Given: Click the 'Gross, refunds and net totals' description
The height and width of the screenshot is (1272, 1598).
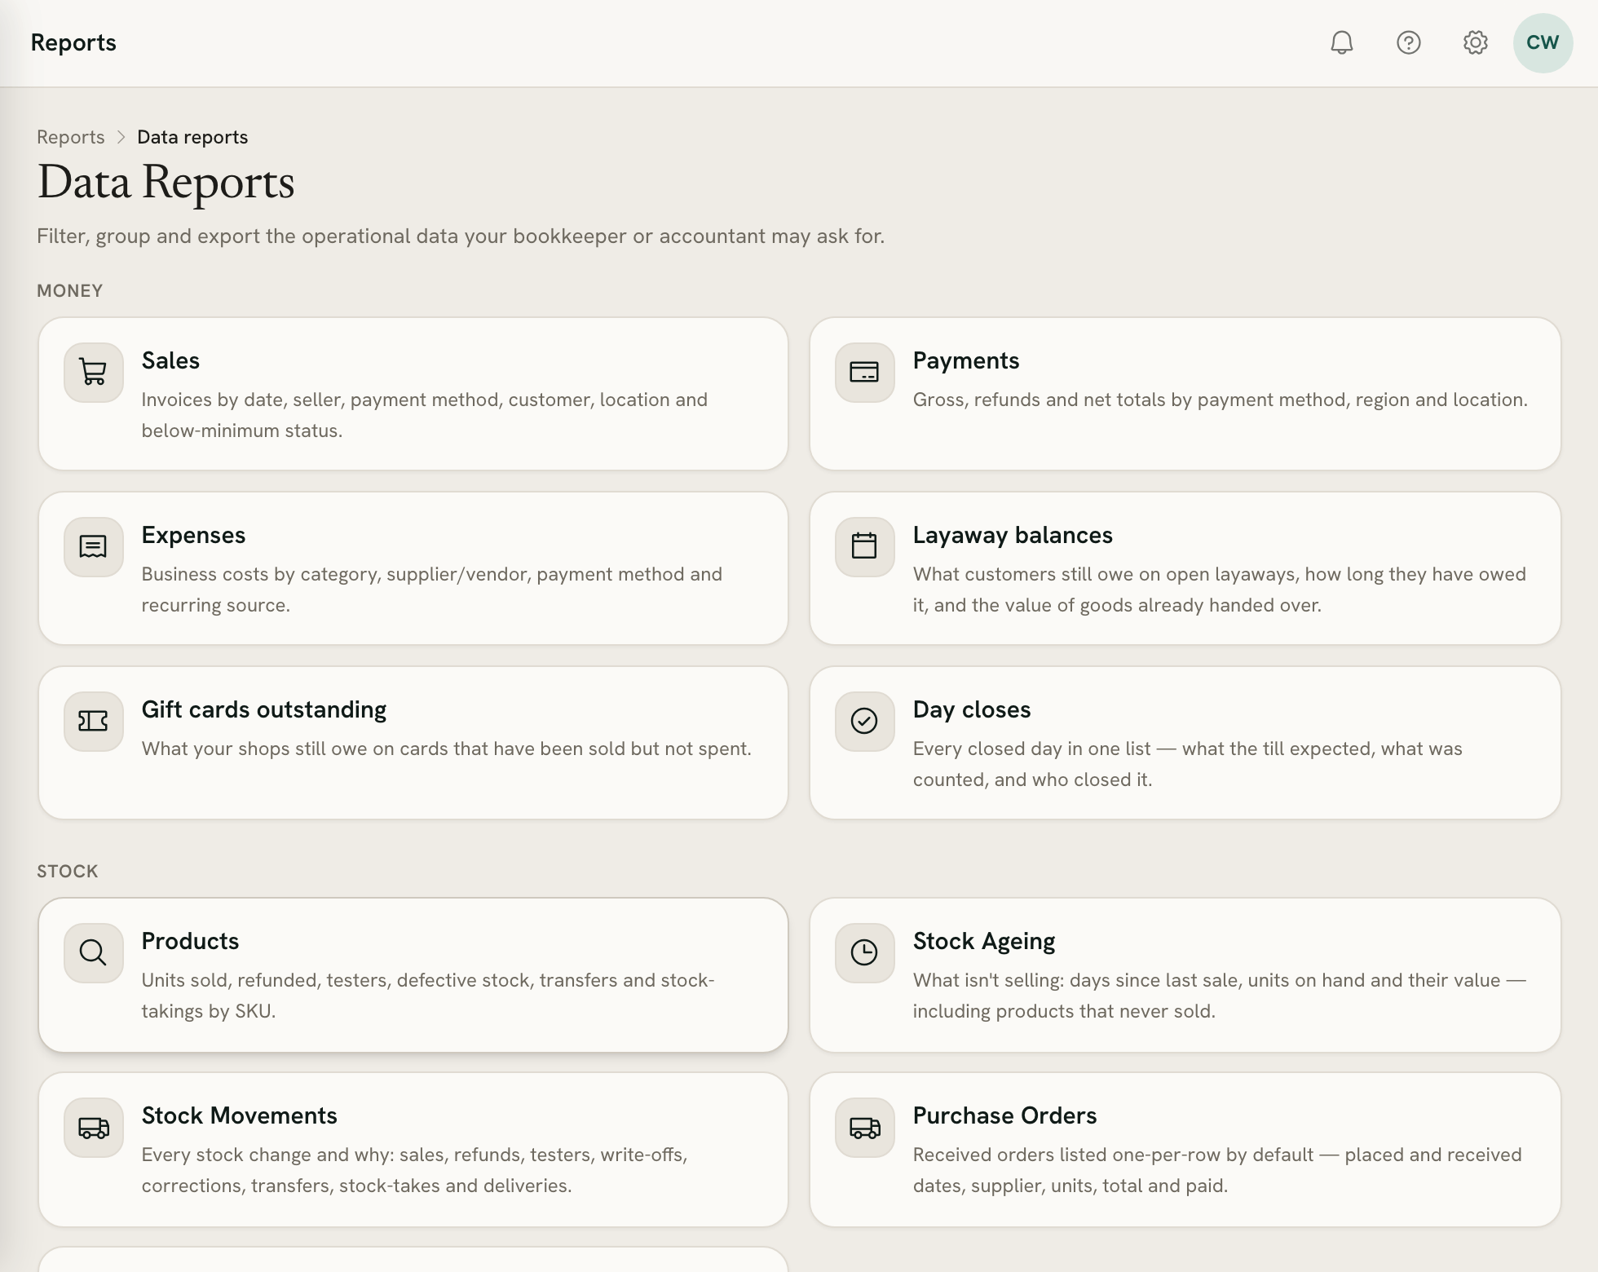Looking at the screenshot, I should tap(1221, 400).
